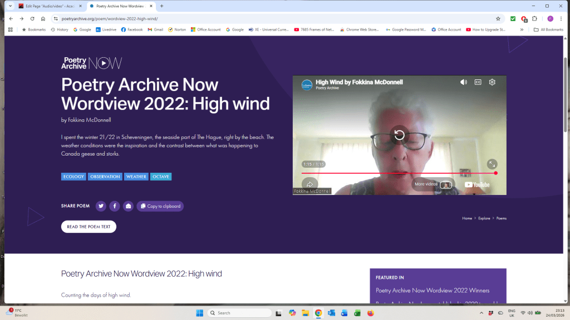The height and width of the screenshot is (320, 570).
Task: Click the red video progress bar
Action: coord(399,173)
